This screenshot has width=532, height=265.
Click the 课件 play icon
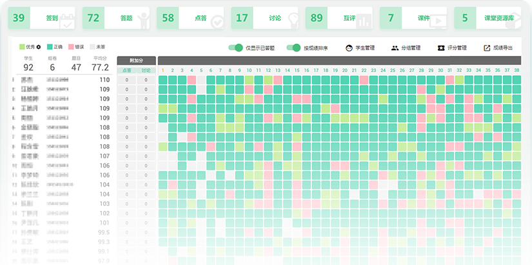click(439, 22)
